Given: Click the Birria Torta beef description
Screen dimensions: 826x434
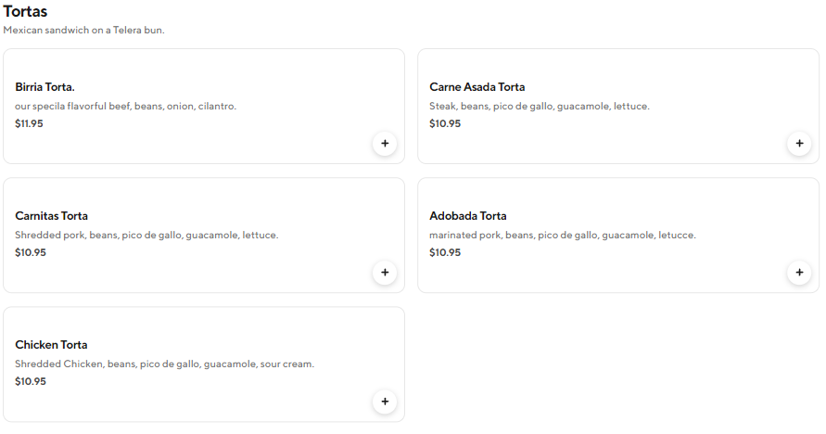Looking at the screenshot, I should 125,106.
